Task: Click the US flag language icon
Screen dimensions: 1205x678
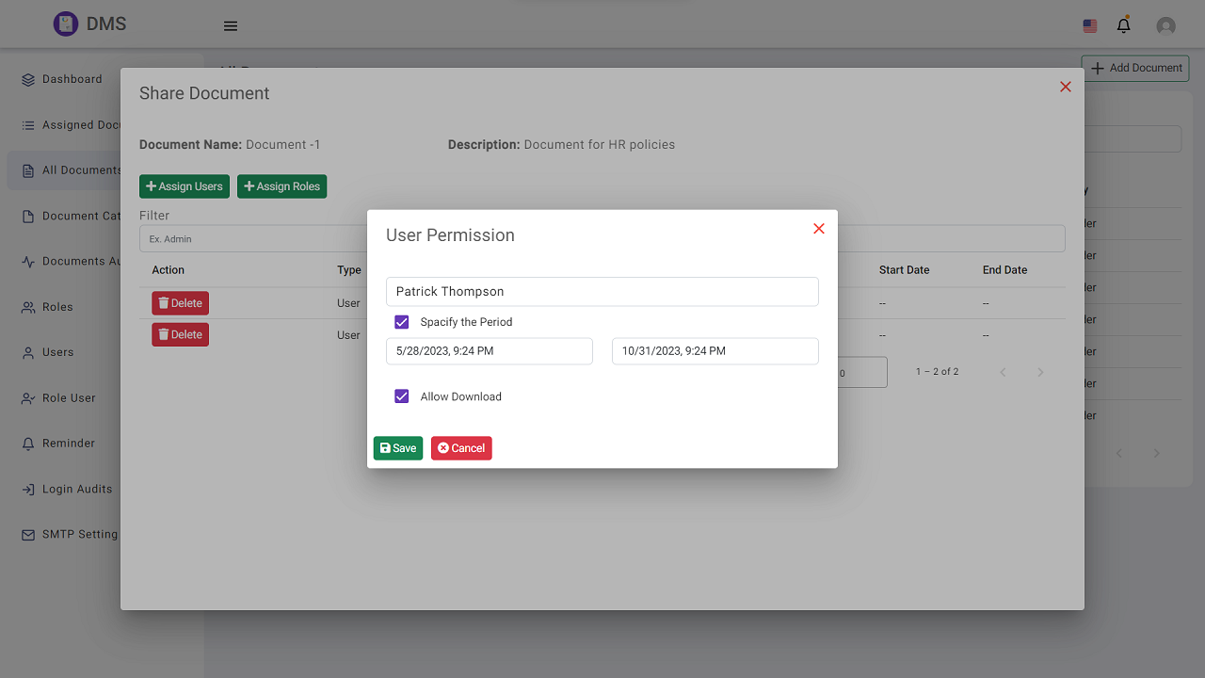Action: (1090, 26)
